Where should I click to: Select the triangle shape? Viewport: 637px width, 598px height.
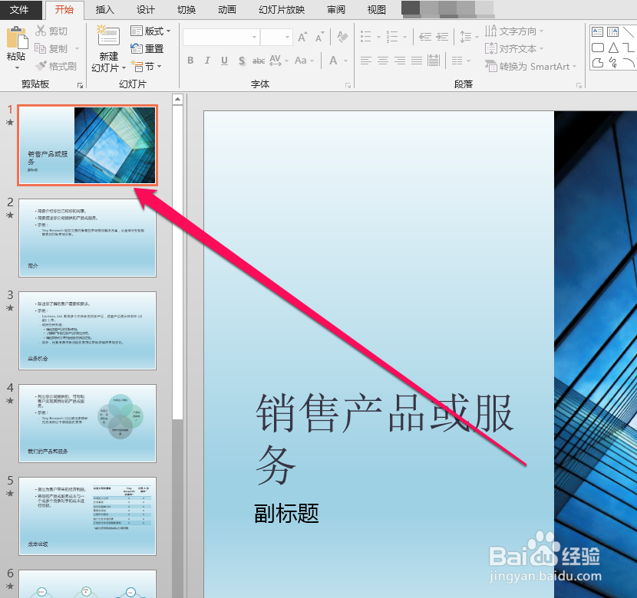click(x=613, y=48)
